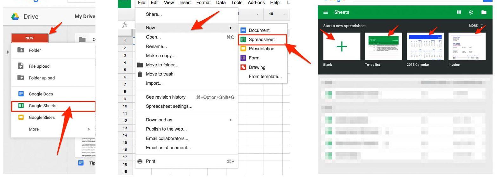Open the Data menu
Screen dimensions: 497x177
221,3
